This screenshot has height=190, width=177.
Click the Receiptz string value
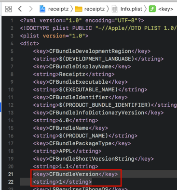click(72, 74)
